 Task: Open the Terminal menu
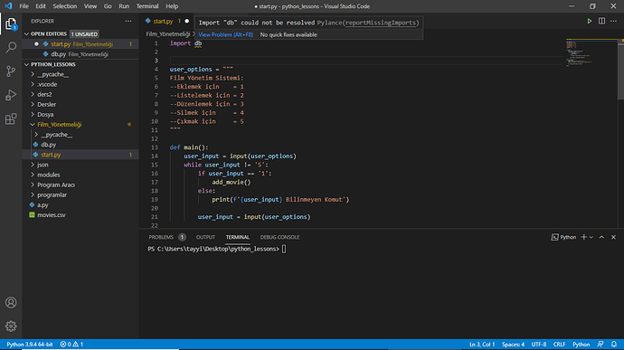pos(147,6)
